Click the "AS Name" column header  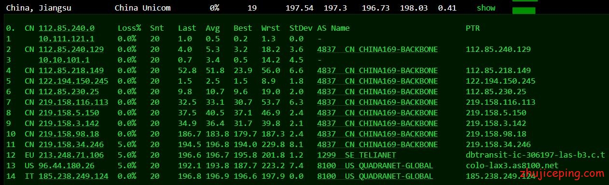click(x=333, y=28)
